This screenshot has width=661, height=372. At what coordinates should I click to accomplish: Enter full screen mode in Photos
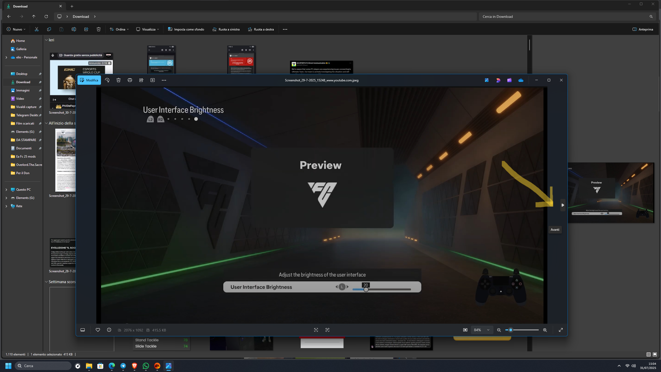point(561,330)
